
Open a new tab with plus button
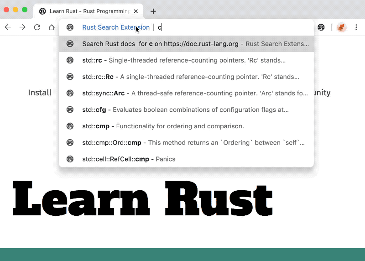pos(153,11)
